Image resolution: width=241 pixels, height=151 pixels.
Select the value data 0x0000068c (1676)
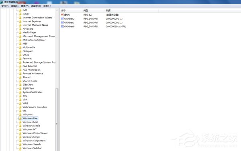(x=116, y=27)
